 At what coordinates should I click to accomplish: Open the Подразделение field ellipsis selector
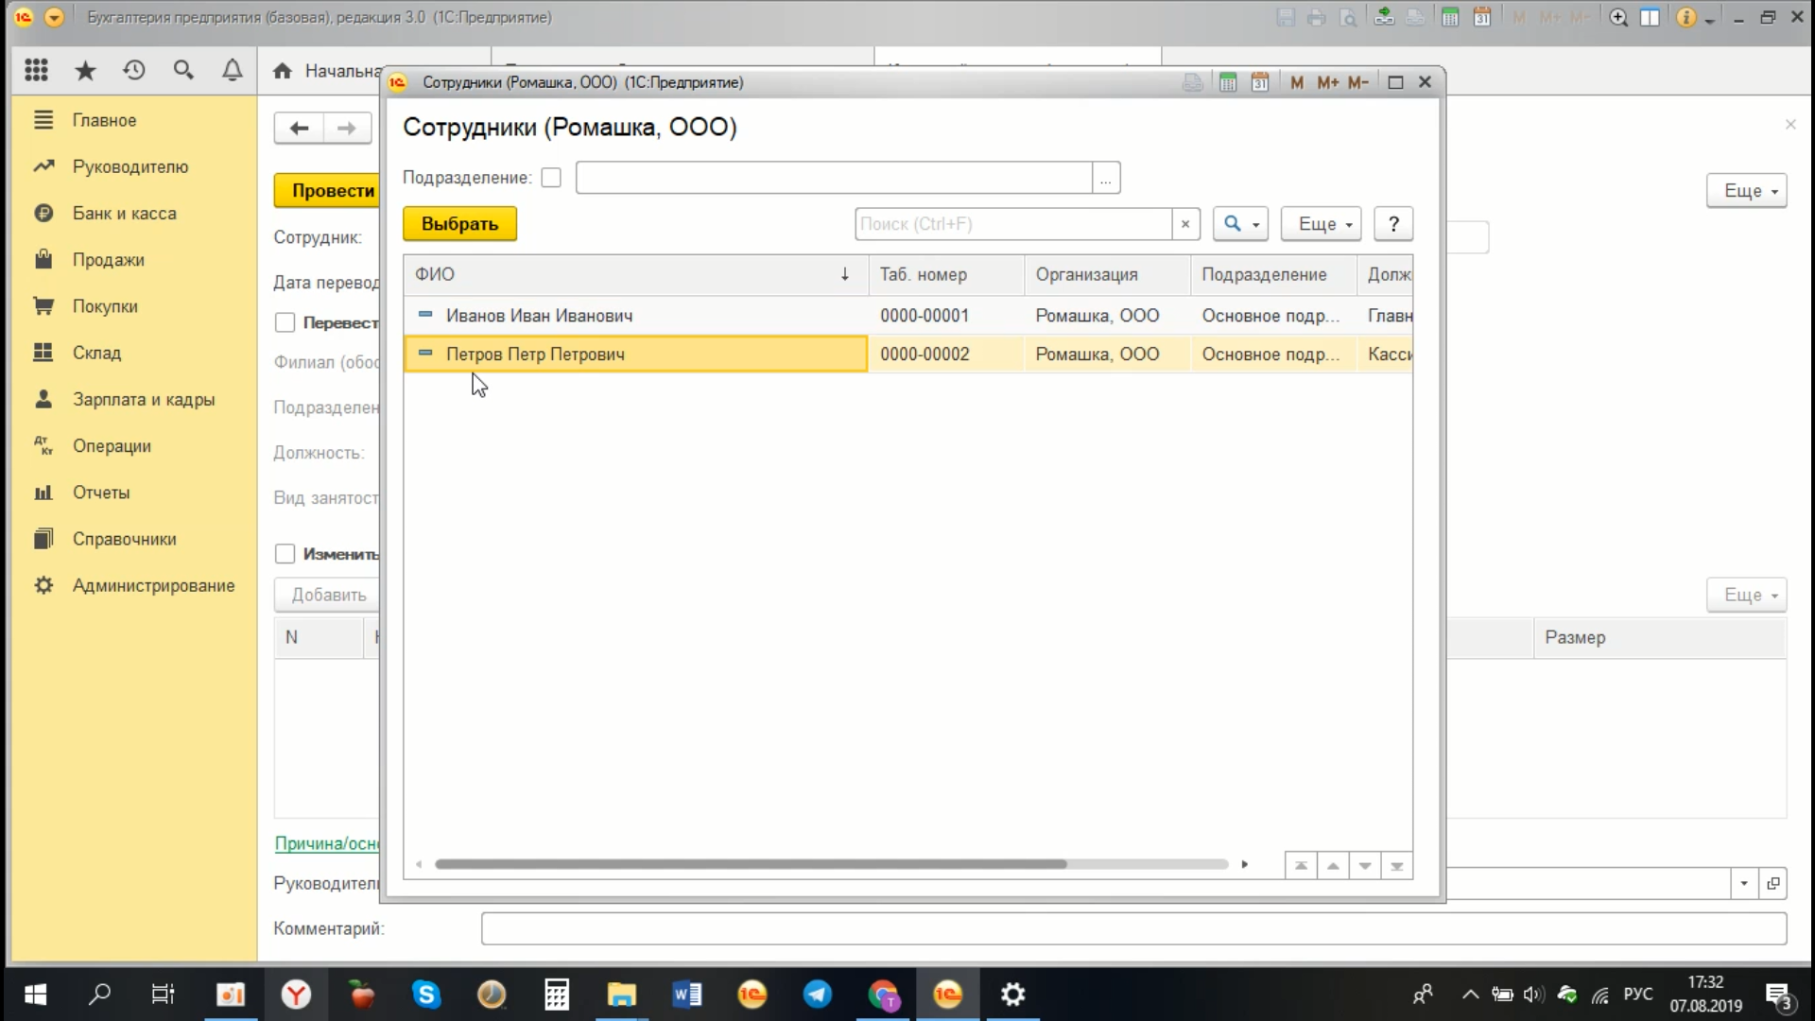1105,178
